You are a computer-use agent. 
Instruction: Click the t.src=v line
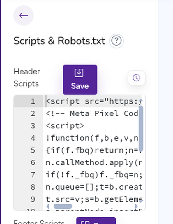click(x=94, y=199)
